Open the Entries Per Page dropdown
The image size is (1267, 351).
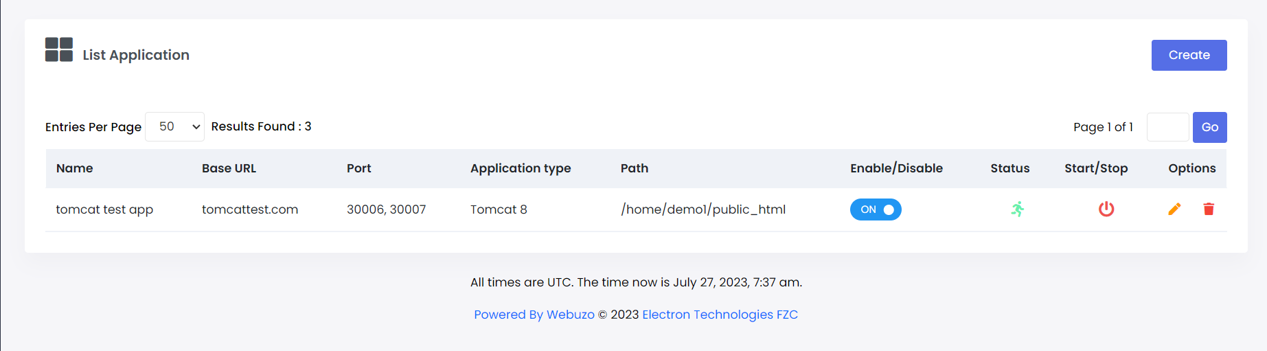(x=175, y=126)
